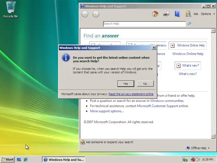Close the Windows Help and Support dialog

[154, 48]
